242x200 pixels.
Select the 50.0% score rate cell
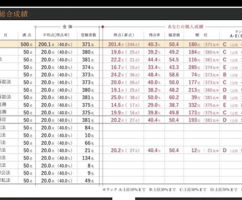click(154, 97)
